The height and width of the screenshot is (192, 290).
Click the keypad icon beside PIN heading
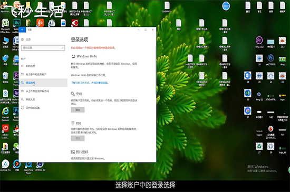(73, 123)
